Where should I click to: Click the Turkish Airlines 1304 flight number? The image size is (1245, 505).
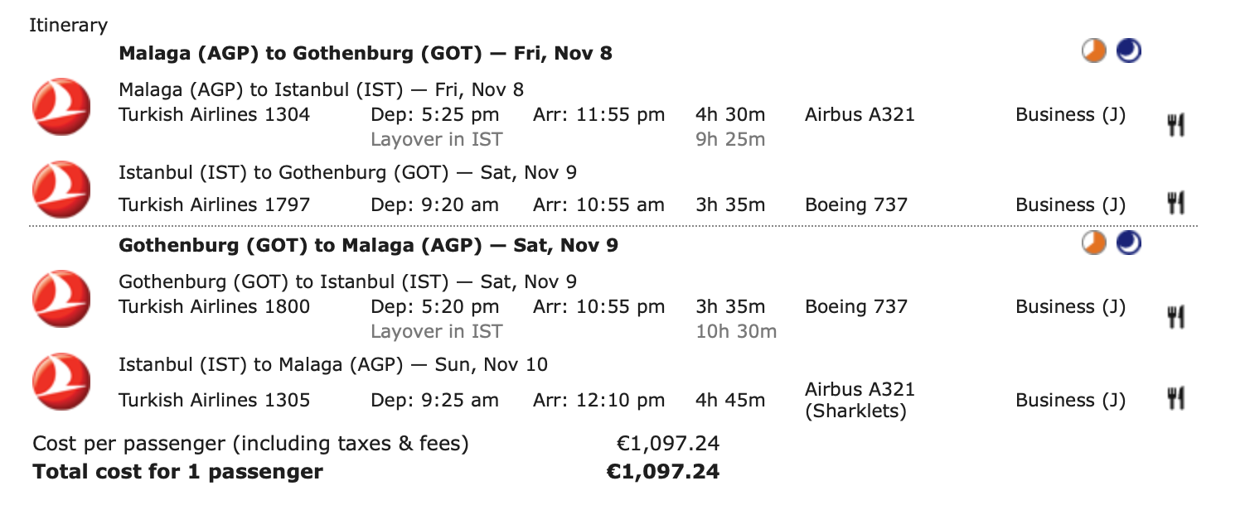[215, 114]
